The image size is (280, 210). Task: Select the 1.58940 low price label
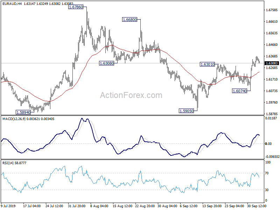tap(23, 112)
